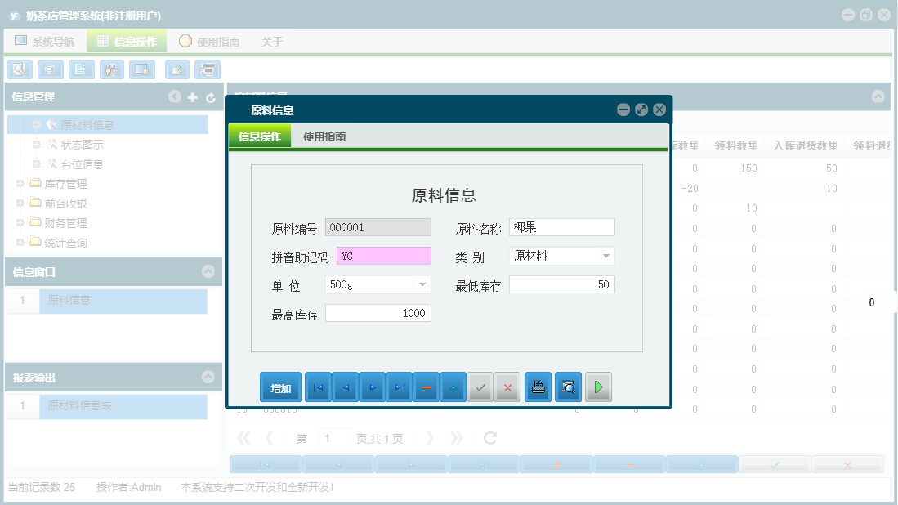Refresh the grid using pager reload icon
Screen dimensions: 898x505
[490, 438]
